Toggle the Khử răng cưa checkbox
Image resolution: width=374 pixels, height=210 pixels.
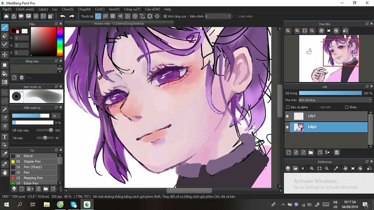point(165,16)
